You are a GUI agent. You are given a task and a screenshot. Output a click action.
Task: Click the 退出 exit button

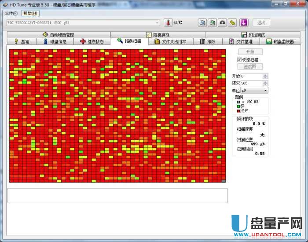(x=261, y=22)
